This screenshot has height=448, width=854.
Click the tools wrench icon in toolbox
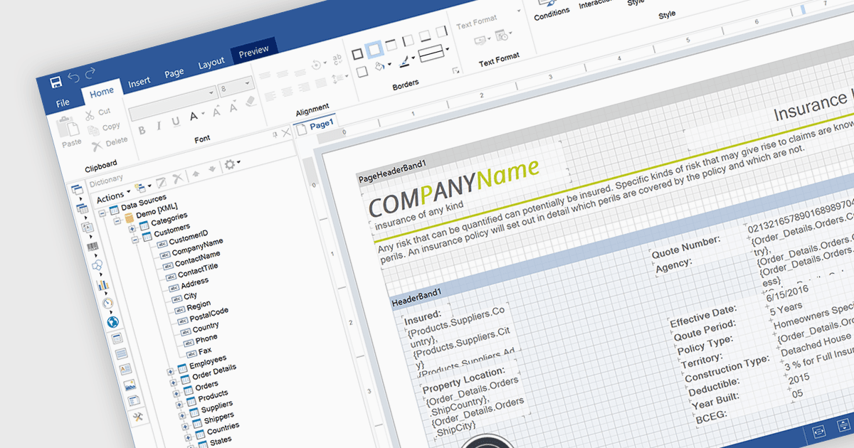[x=137, y=417]
